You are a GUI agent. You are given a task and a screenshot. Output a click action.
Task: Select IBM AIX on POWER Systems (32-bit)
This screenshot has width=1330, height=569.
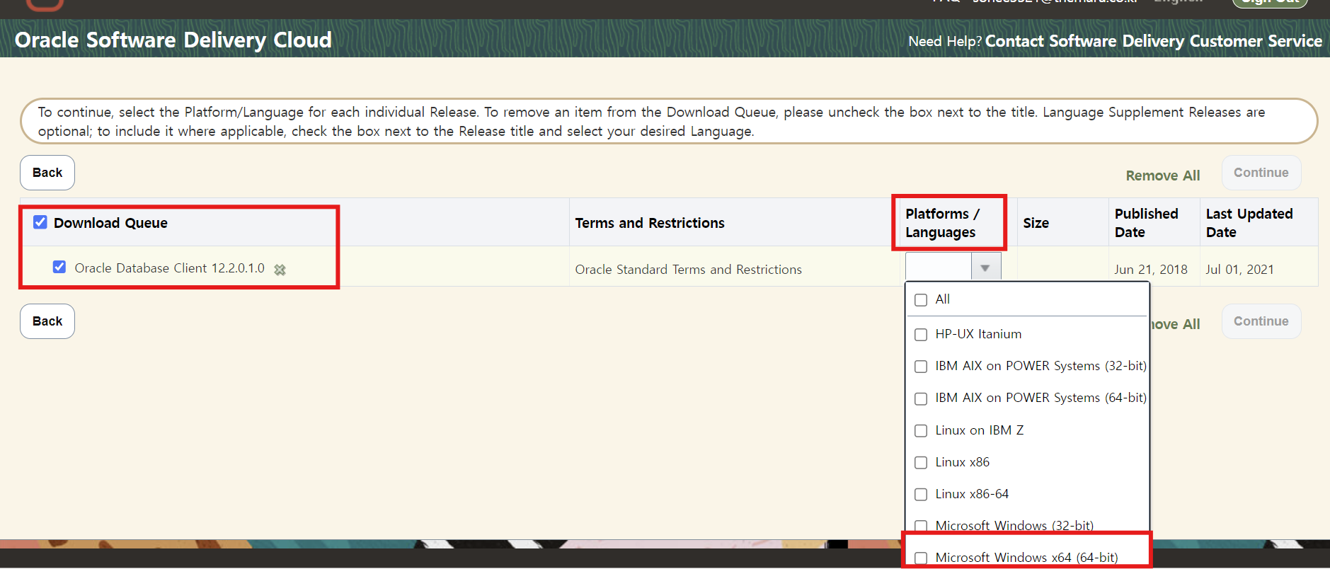(921, 367)
